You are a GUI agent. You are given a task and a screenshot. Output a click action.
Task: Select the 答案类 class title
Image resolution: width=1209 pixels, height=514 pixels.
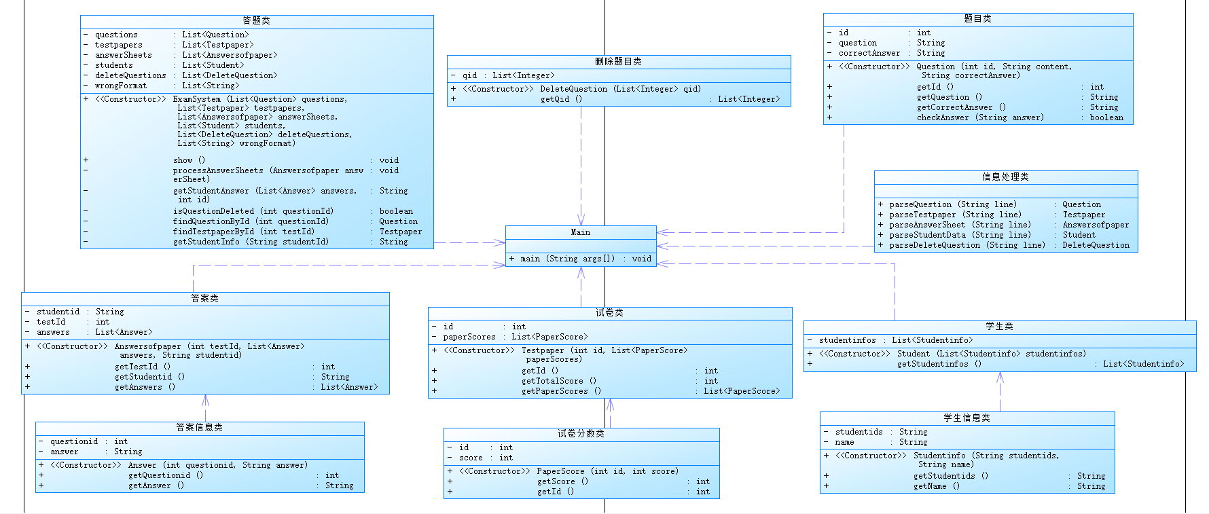tap(205, 298)
